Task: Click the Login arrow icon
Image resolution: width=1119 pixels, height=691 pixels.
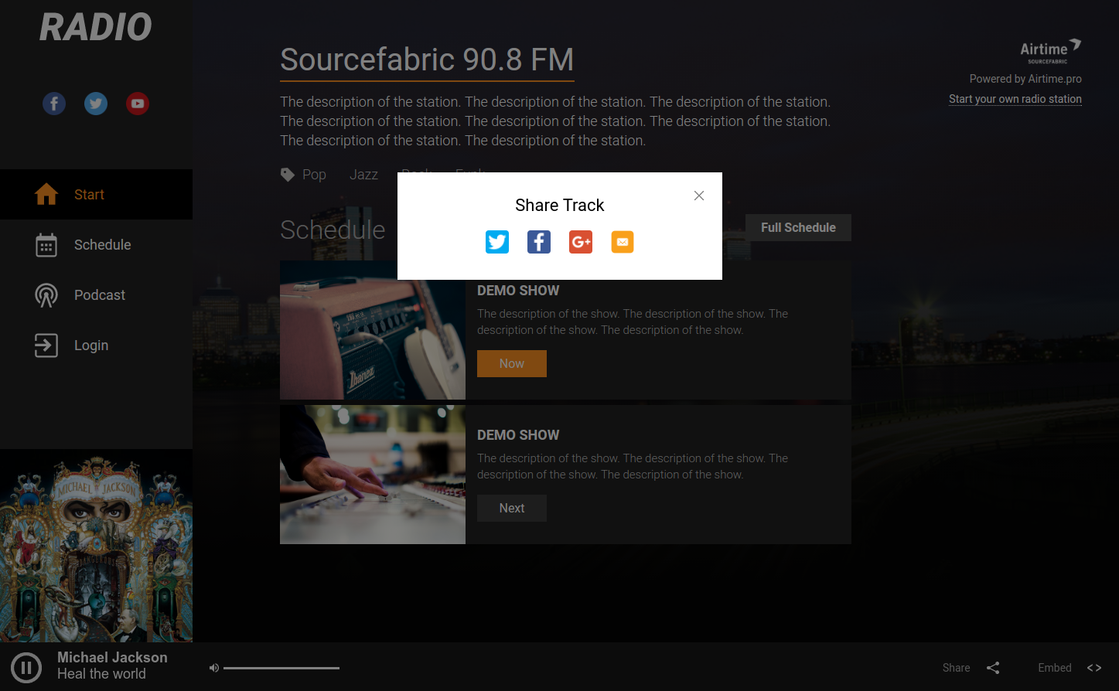Action: pyautogui.click(x=46, y=345)
